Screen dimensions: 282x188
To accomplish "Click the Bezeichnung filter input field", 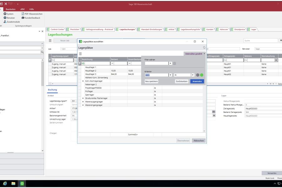I will 97,64.
